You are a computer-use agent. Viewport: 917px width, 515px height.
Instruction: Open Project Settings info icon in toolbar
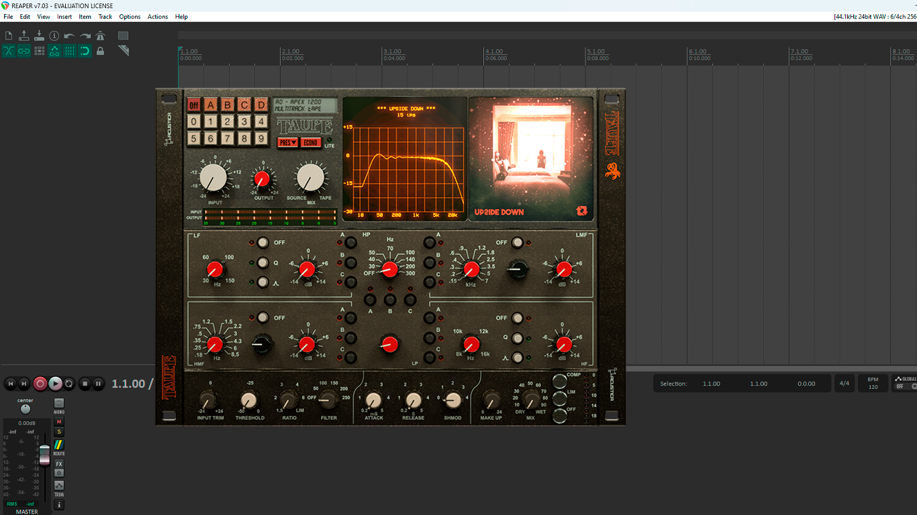[54, 36]
